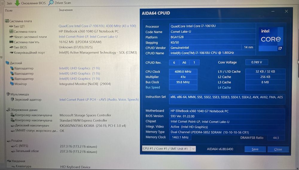Click the Значення column header
Screen dimensions: 299x170
click(x=65, y=10)
